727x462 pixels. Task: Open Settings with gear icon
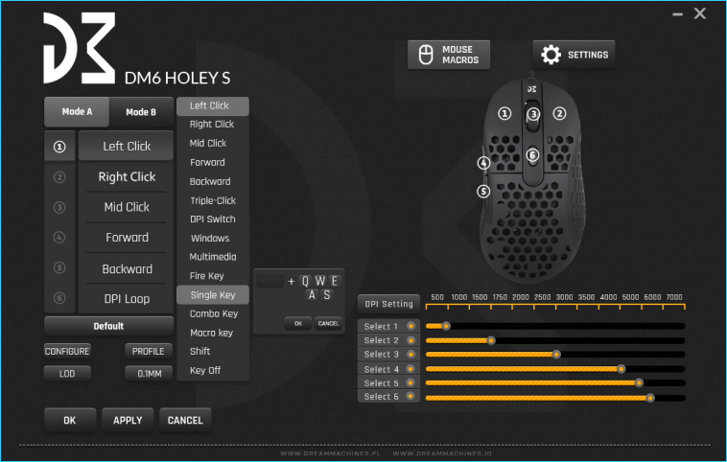point(574,55)
